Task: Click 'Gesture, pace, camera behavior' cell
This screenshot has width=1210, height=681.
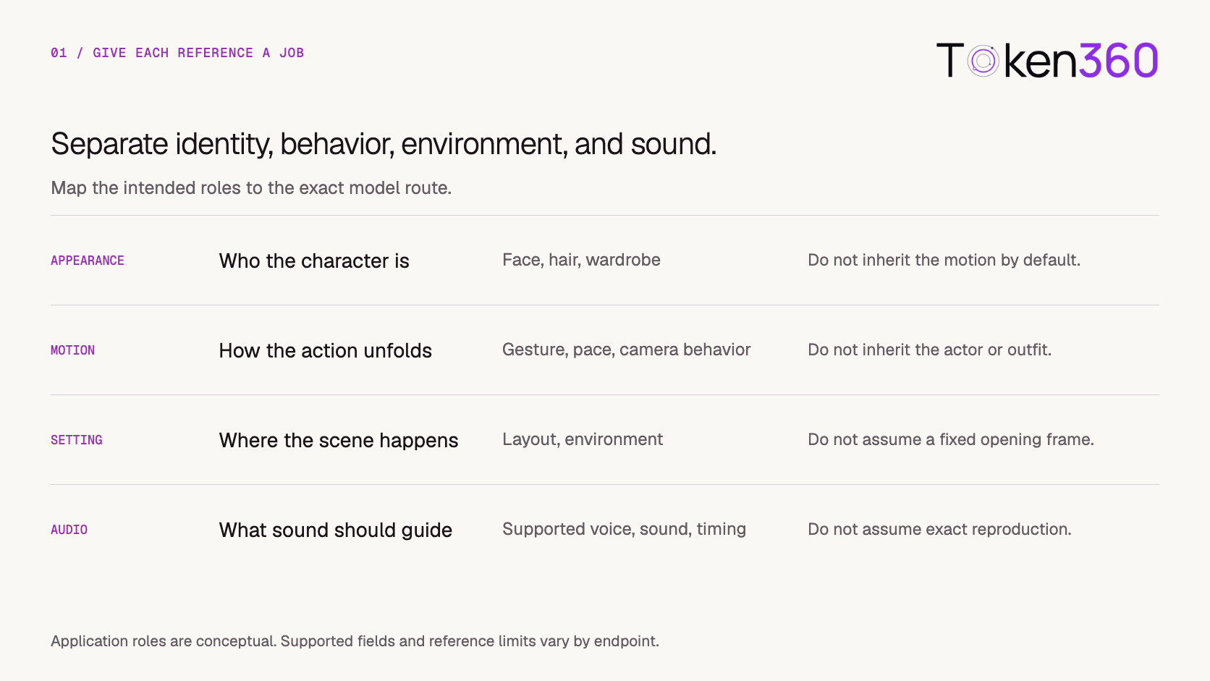Action: tap(626, 350)
